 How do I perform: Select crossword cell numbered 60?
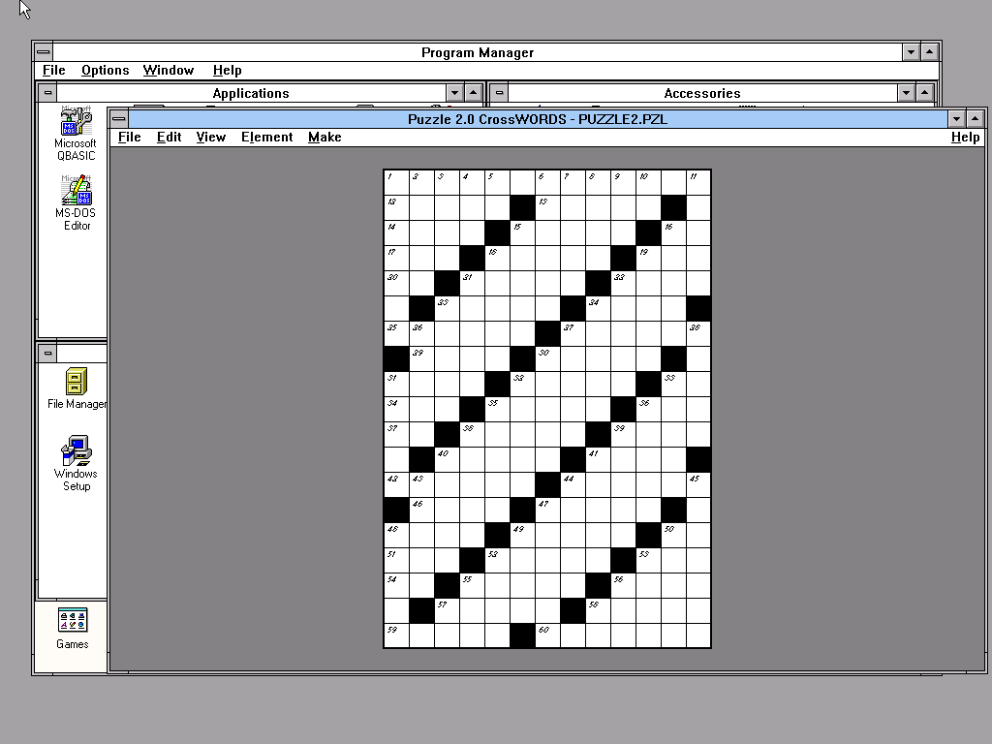coord(547,636)
